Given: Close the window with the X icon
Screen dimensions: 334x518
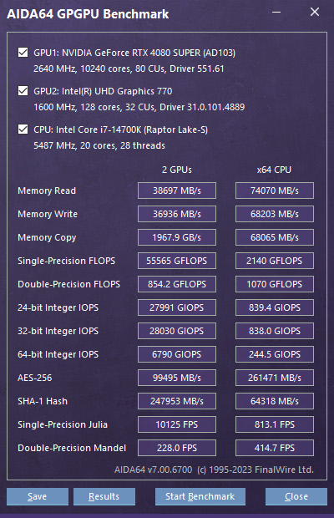Looking at the screenshot, I should (315, 13).
